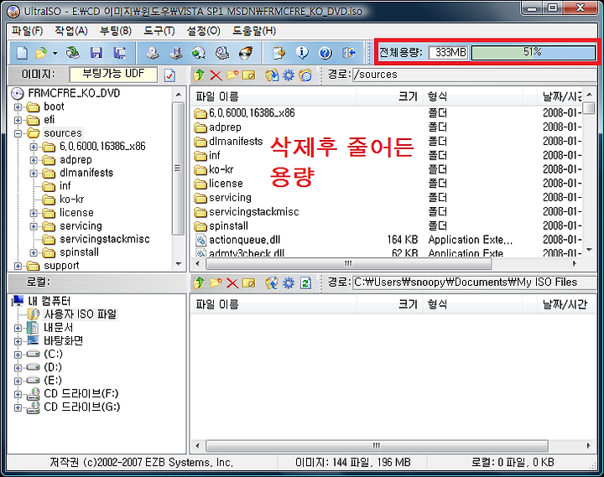Click the gear properties icon in image toolbar
This screenshot has width=604, height=477.
point(289,75)
